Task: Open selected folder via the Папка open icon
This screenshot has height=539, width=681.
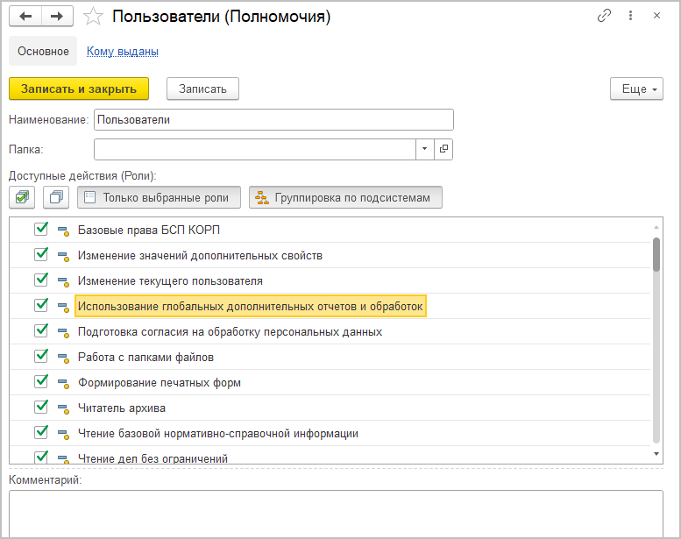Action: 443,149
